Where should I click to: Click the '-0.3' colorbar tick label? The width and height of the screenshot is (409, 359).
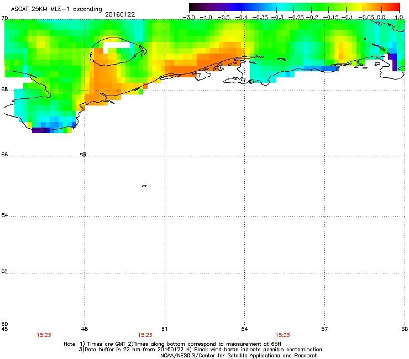(277, 18)
